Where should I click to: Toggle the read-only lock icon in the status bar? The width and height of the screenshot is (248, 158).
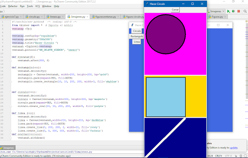point(236,156)
